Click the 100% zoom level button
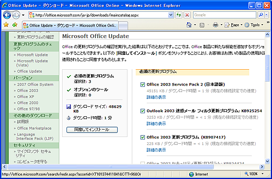 [251, 174]
